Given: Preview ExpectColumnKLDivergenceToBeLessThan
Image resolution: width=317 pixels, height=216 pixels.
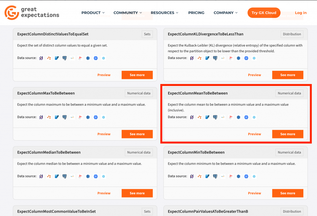Looking at the screenshot, I should click(x=254, y=75).
